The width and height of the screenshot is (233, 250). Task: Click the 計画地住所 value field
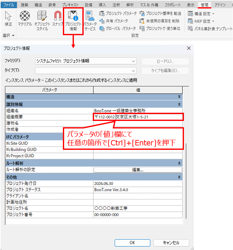point(138,202)
